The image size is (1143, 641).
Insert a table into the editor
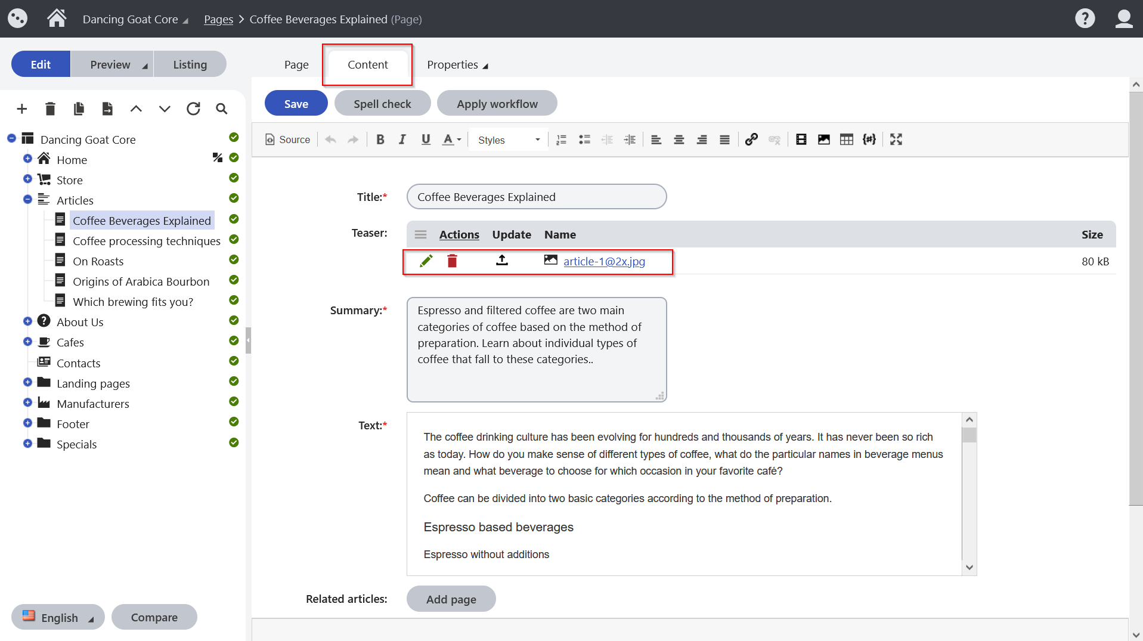847,139
